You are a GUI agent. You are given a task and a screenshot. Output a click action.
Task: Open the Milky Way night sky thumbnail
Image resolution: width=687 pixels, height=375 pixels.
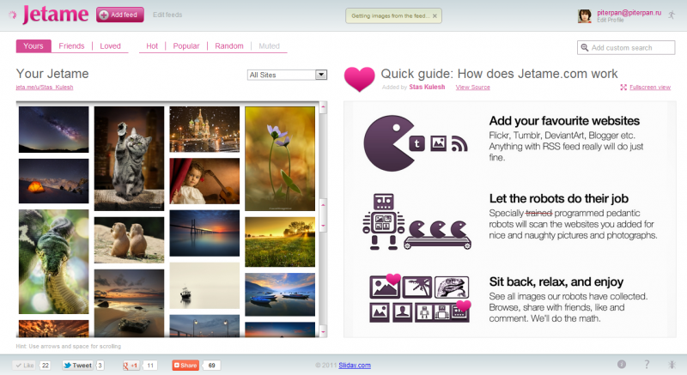pos(53,130)
